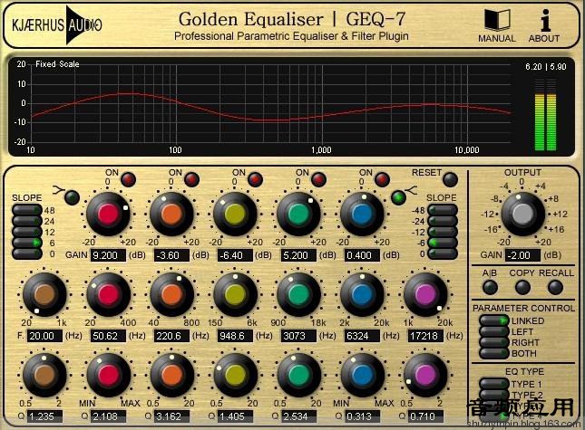Toggle the low-cut filter LED by left slope
The height and width of the screenshot is (430, 585).
coord(72,197)
